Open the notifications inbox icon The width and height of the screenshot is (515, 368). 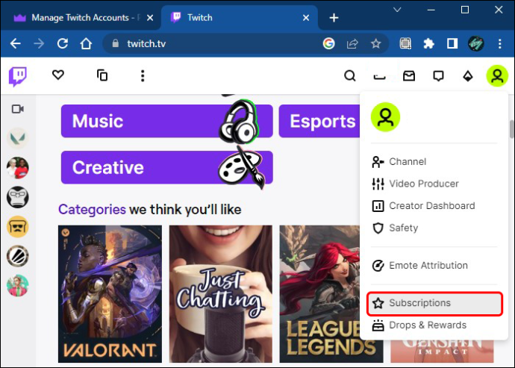(409, 76)
